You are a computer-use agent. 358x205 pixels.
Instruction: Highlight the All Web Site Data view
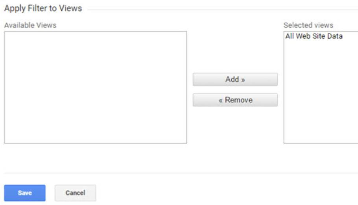(314, 36)
